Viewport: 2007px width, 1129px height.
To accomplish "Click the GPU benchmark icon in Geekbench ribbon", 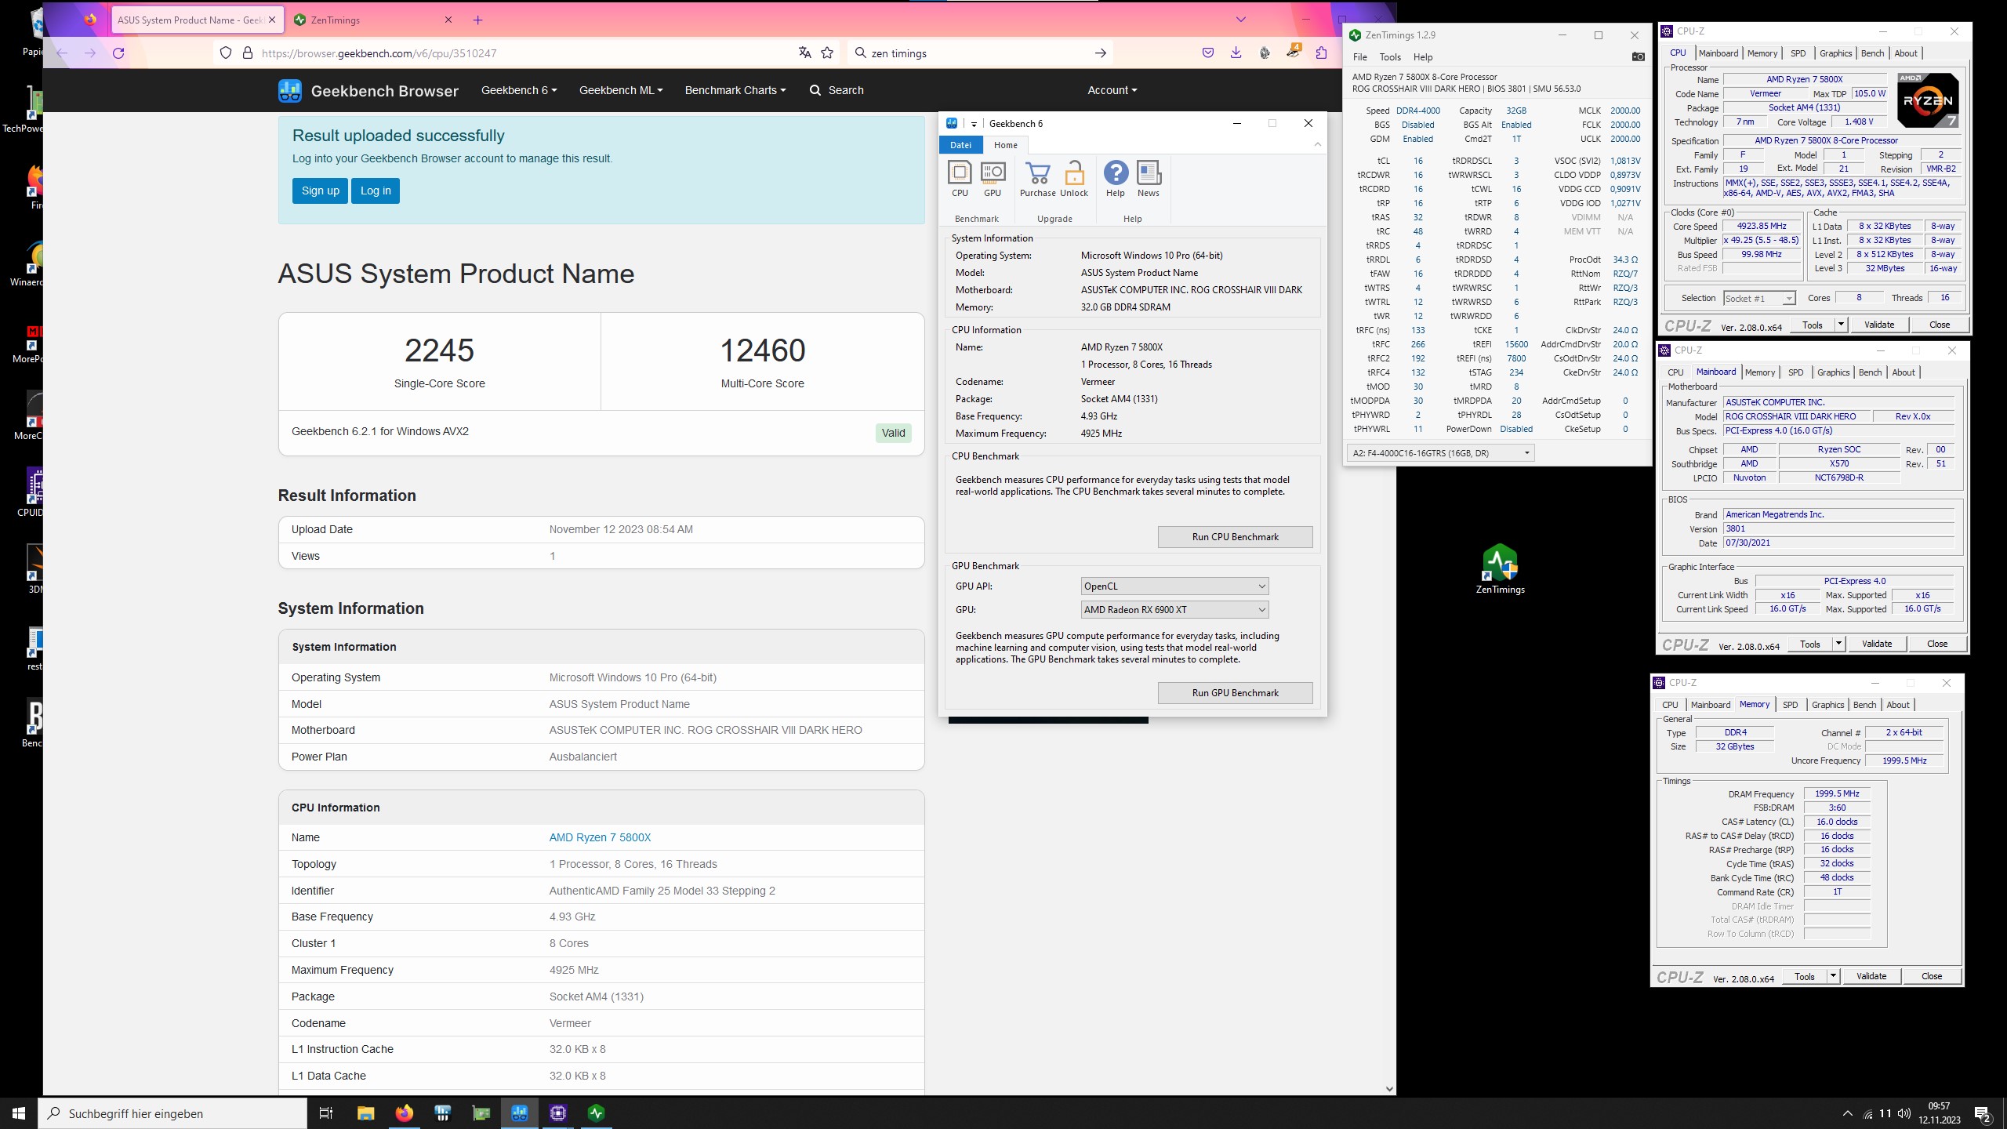I will (993, 179).
